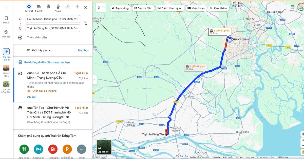Open the Lớp bản đồ layers switcher
This screenshot has height=159, width=304.
click(104, 147)
